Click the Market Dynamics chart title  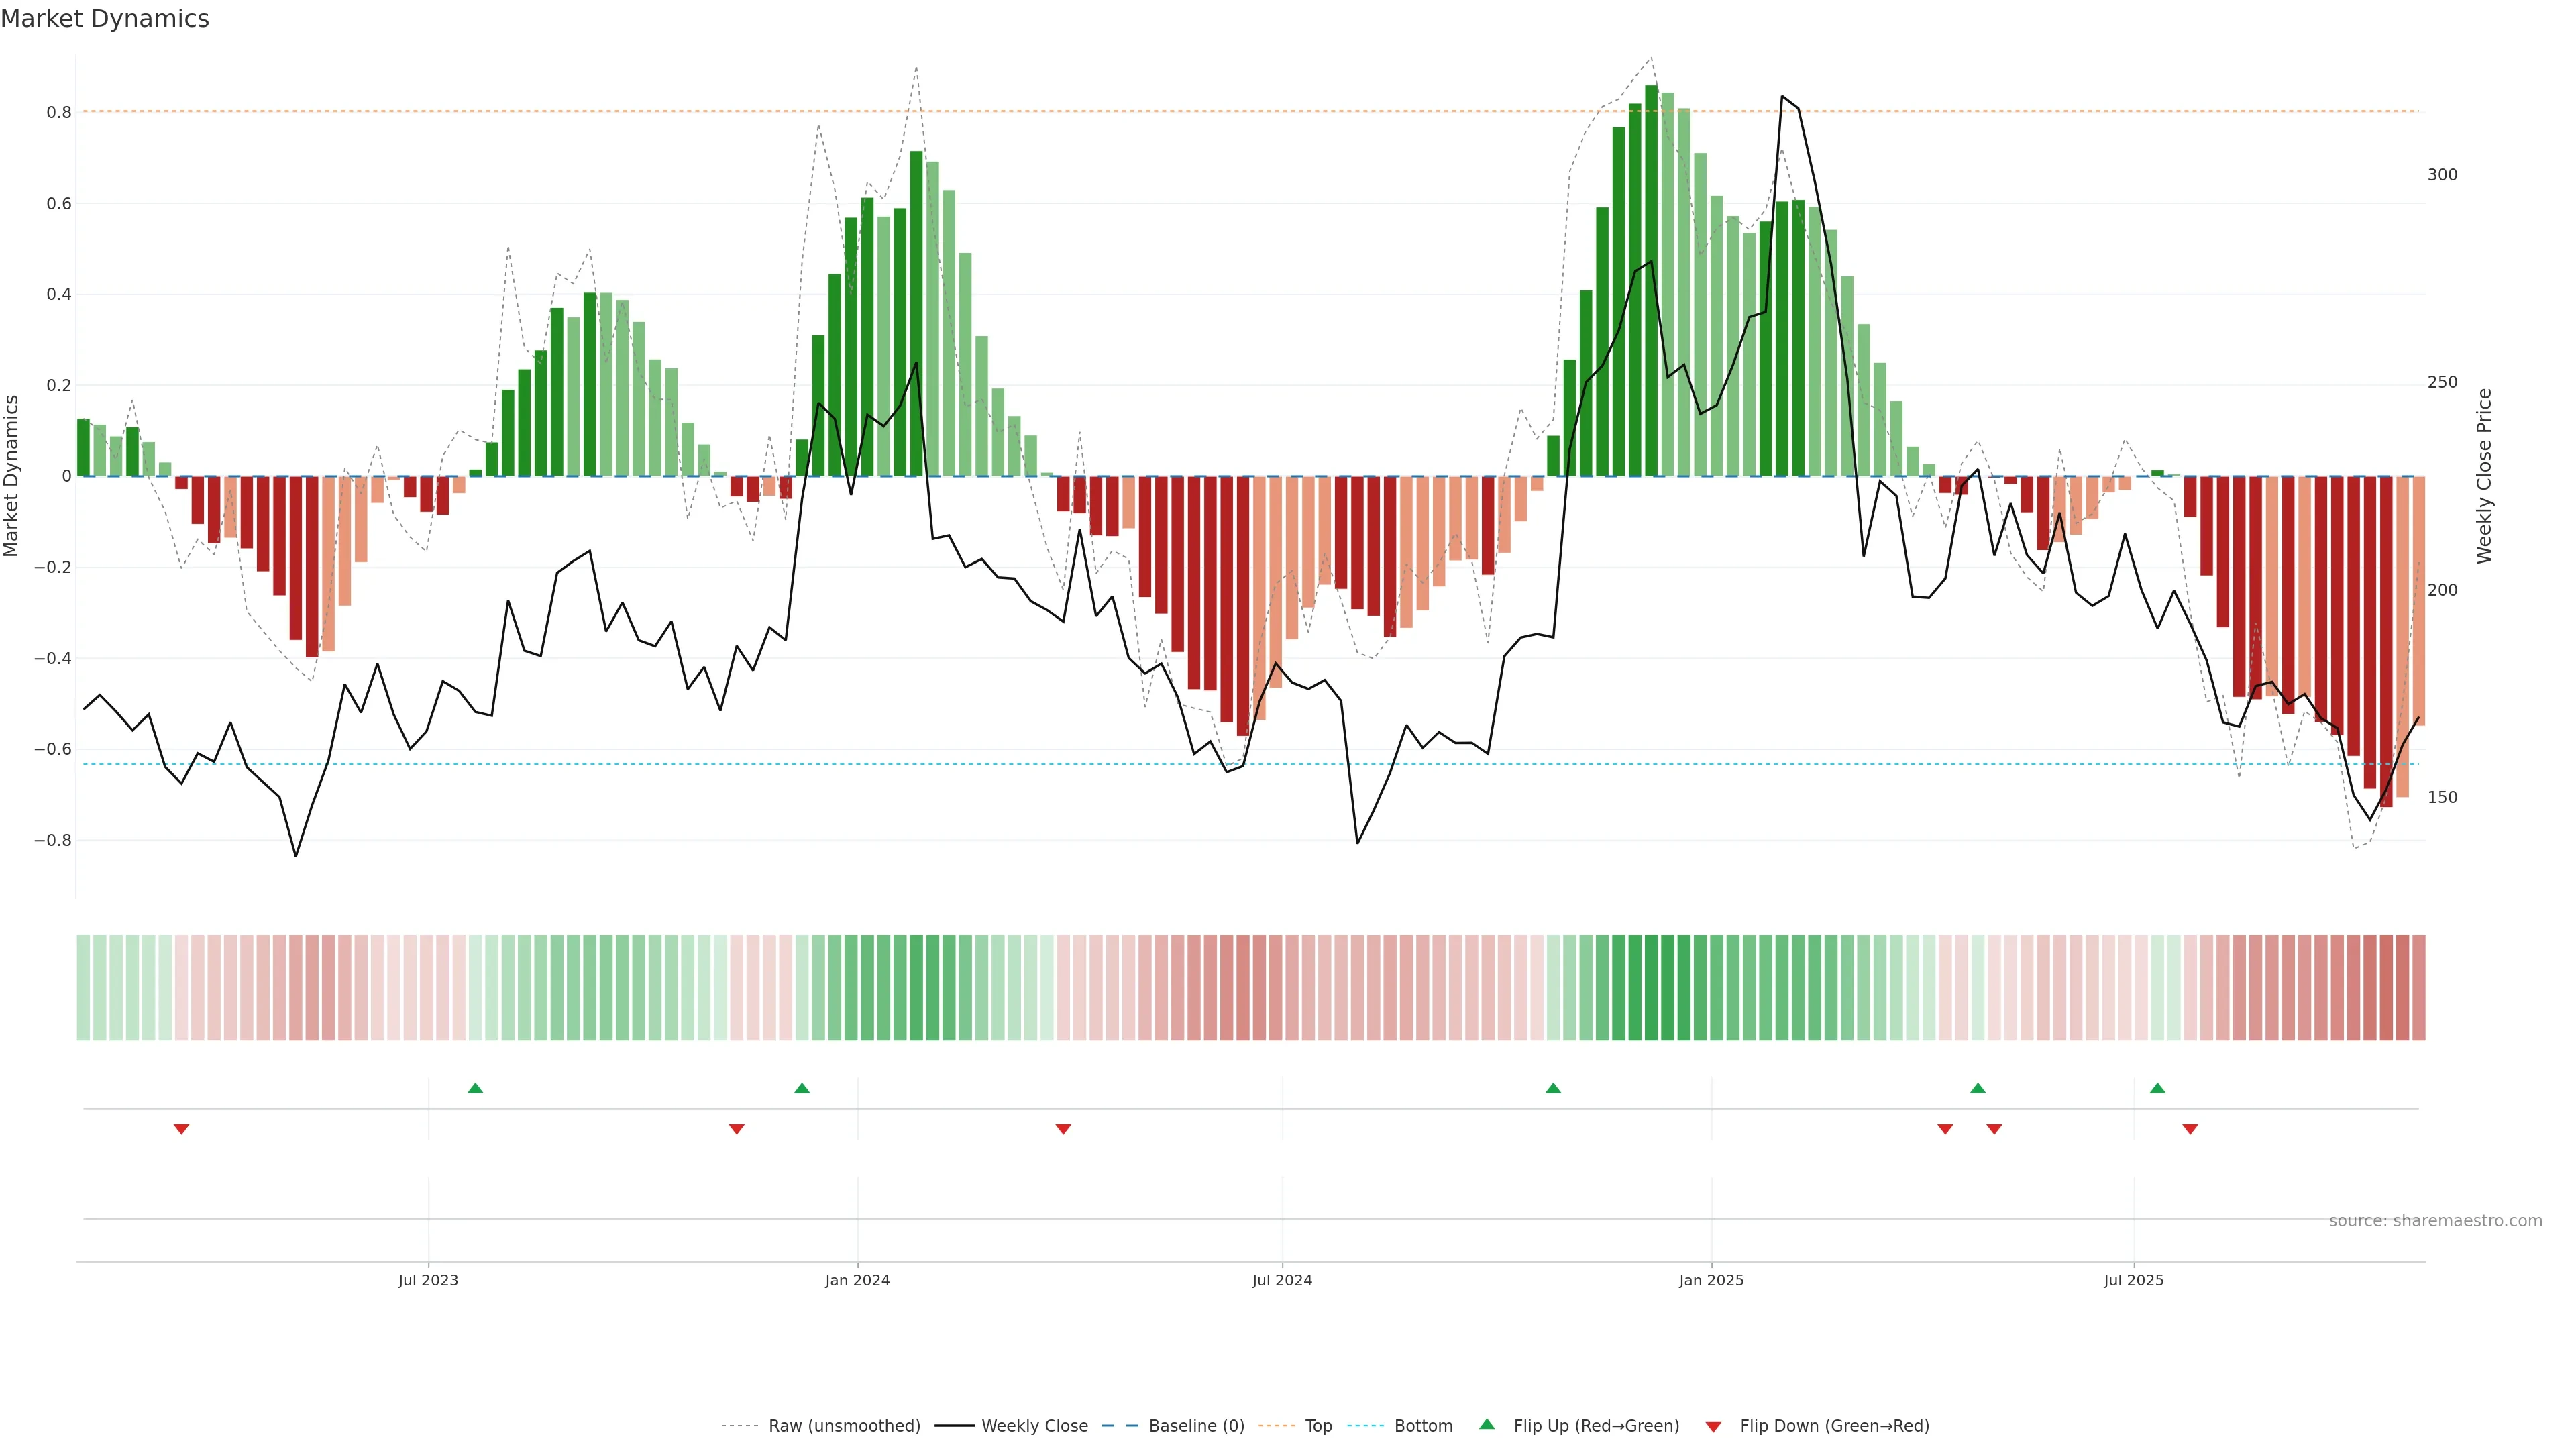105,19
